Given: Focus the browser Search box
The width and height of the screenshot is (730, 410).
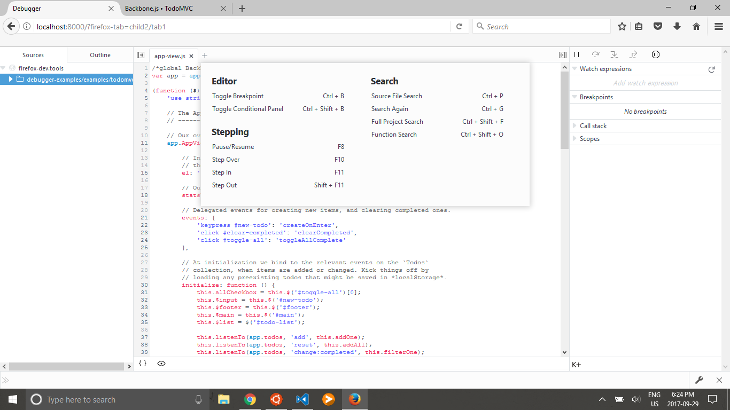Looking at the screenshot, I should pyautogui.click(x=541, y=26).
